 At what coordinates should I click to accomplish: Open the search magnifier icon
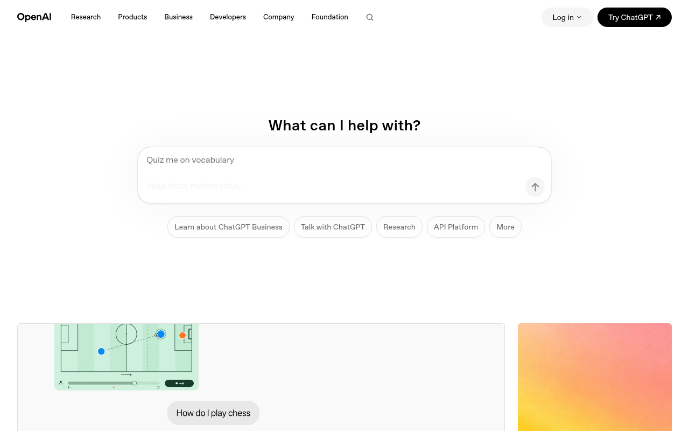[370, 17]
